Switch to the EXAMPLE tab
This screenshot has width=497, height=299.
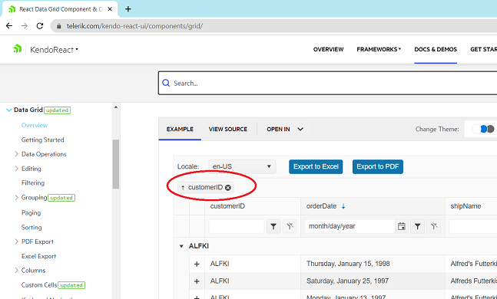pos(180,129)
